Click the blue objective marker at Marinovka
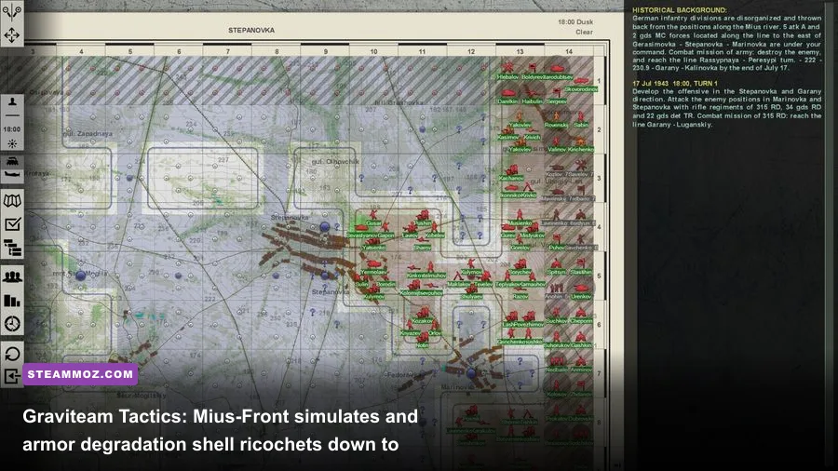Image resolution: width=838 pixels, height=471 pixels. coord(471,372)
